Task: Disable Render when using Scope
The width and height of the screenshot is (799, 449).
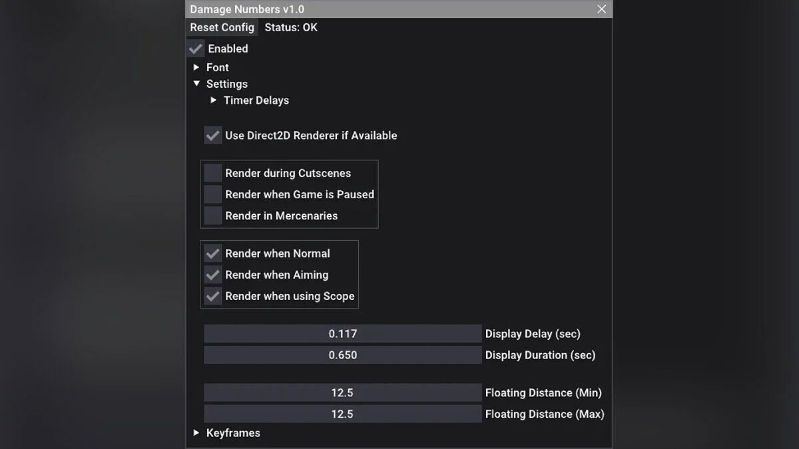Action: (213, 296)
